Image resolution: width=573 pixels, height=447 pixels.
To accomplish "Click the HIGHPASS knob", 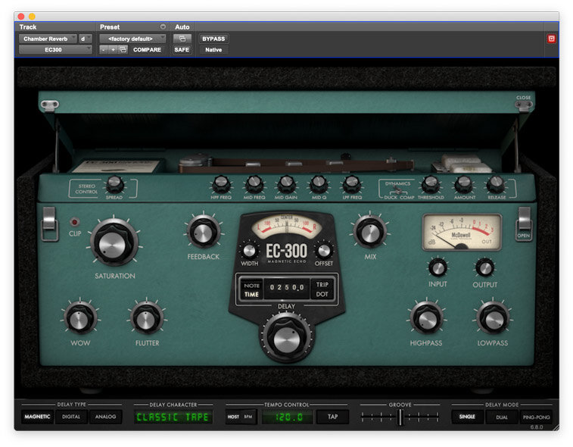I will click(x=426, y=319).
